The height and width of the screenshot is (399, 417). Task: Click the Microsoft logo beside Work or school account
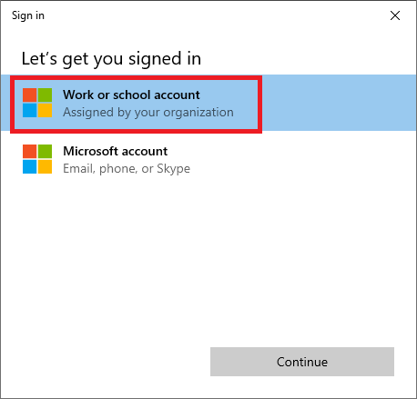37,103
